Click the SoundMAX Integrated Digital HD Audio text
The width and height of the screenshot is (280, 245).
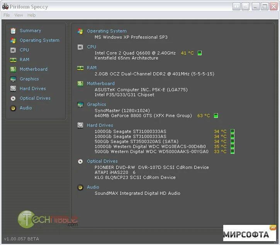tap(137, 193)
